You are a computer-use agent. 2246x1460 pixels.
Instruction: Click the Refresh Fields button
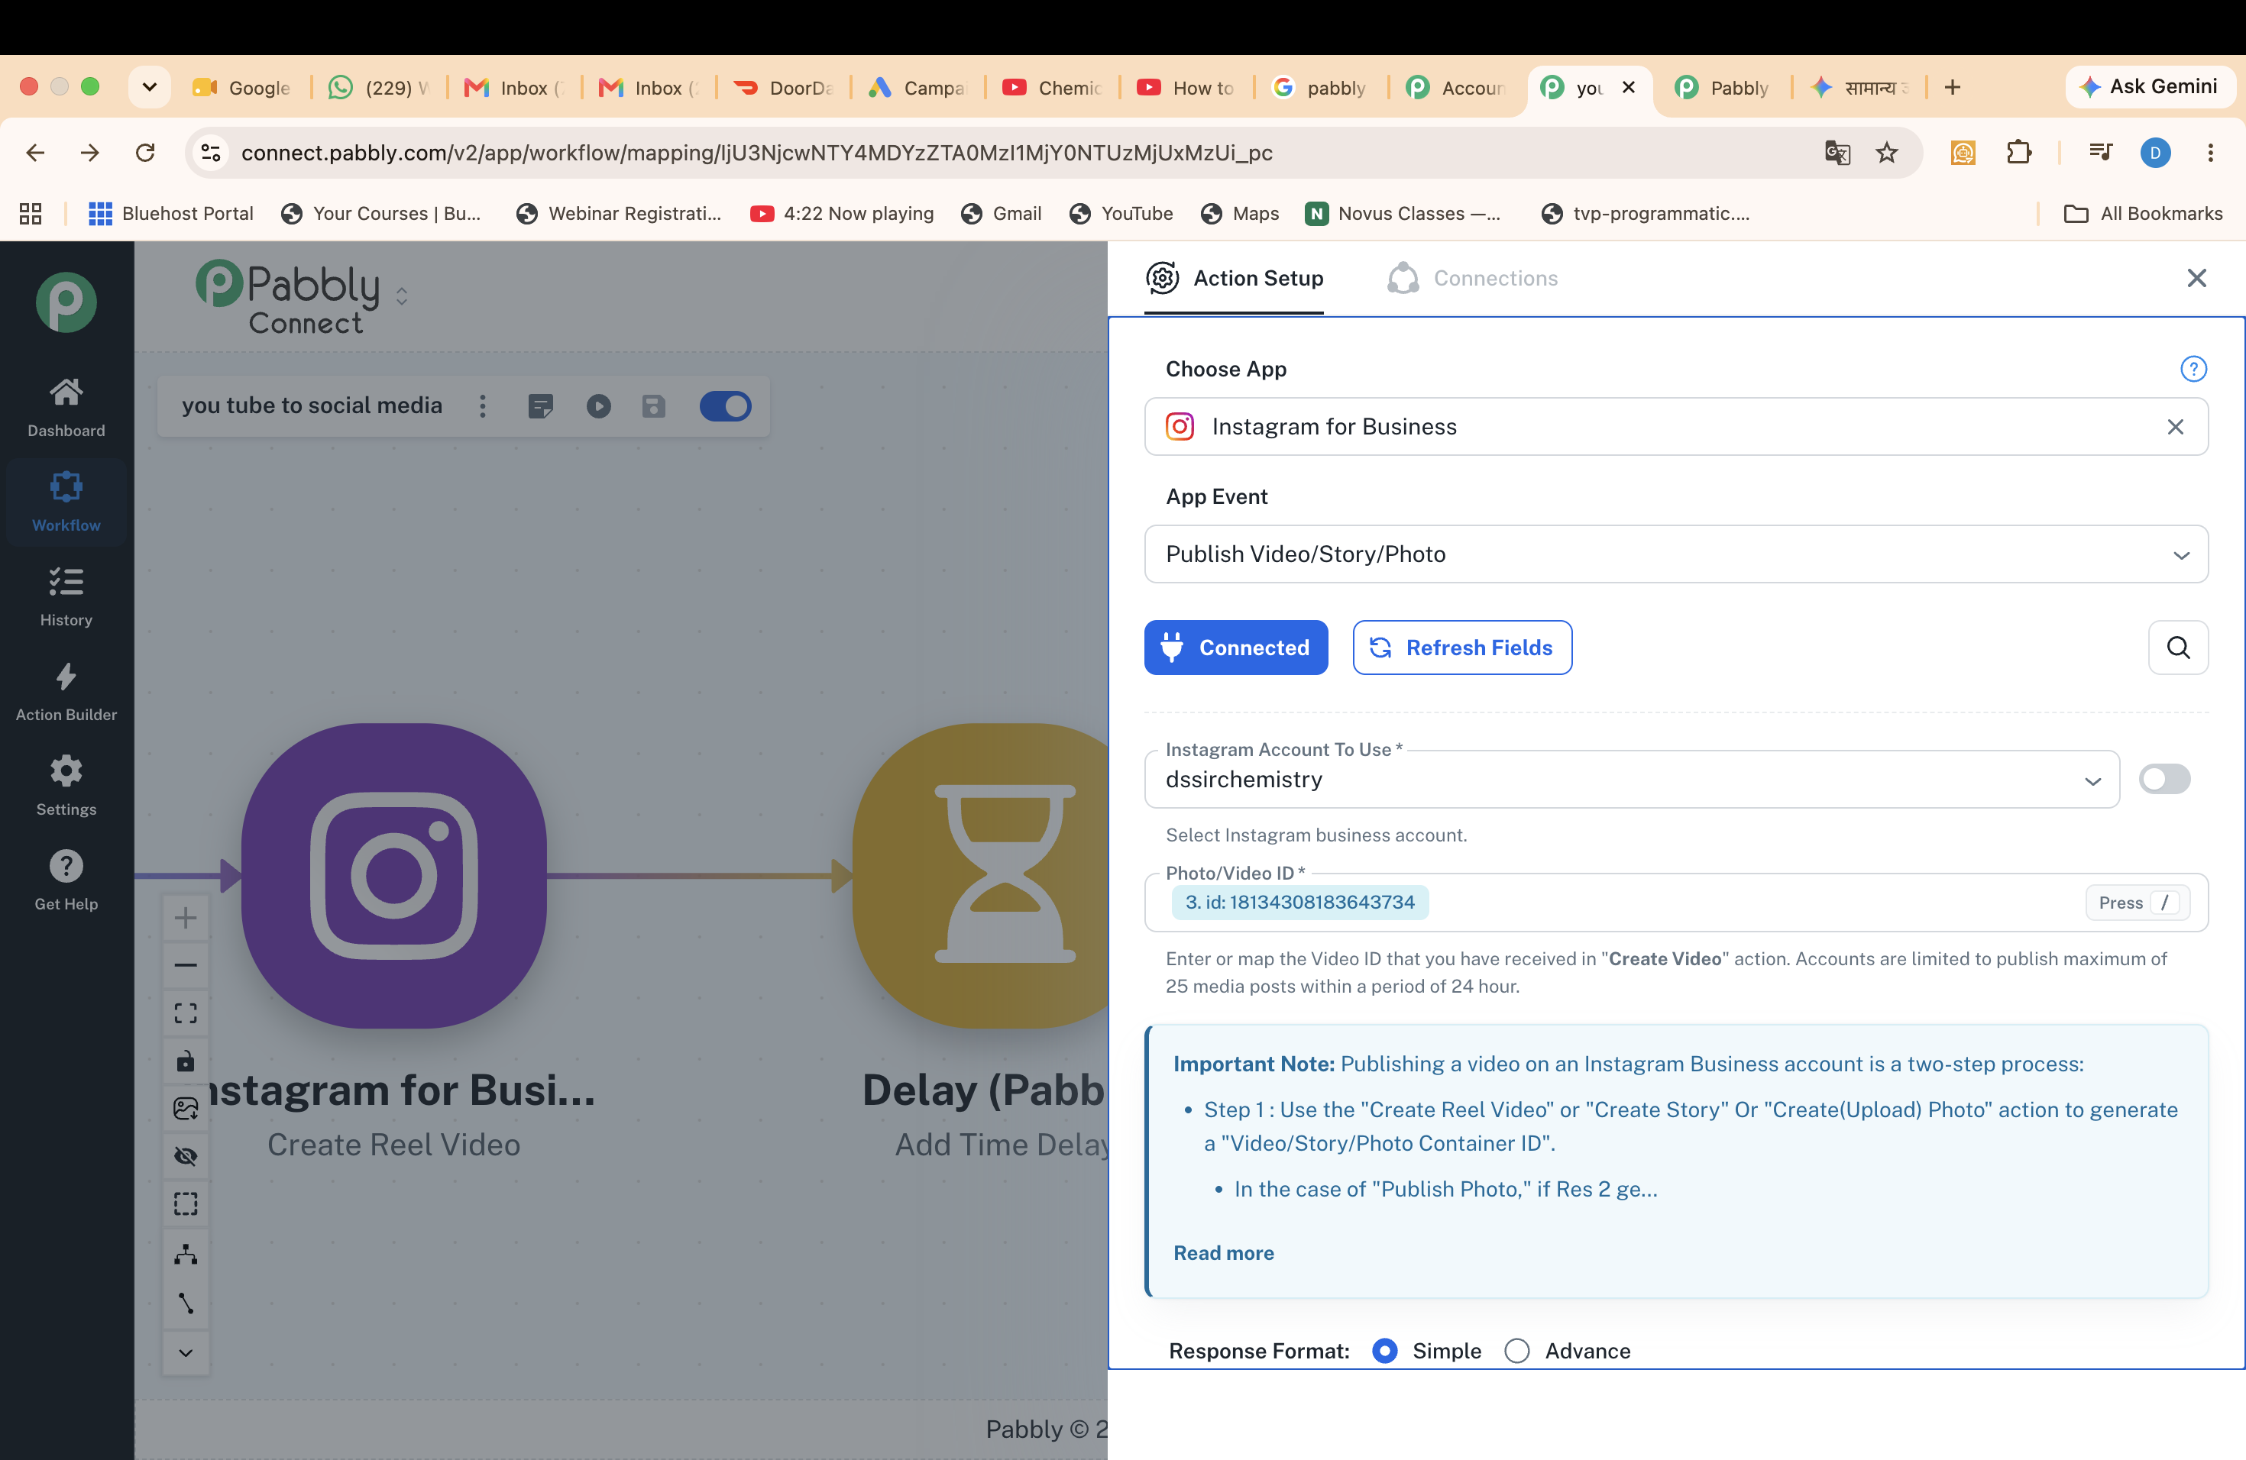tap(1461, 647)
